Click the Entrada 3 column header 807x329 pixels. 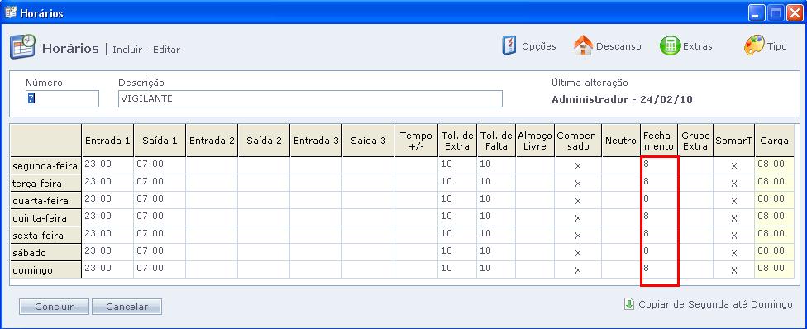coord(316,140)
